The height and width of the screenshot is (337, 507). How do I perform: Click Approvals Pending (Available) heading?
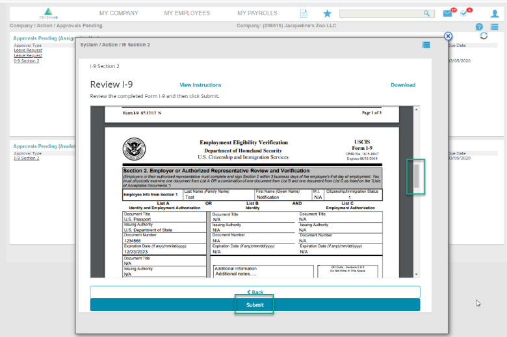44,146
